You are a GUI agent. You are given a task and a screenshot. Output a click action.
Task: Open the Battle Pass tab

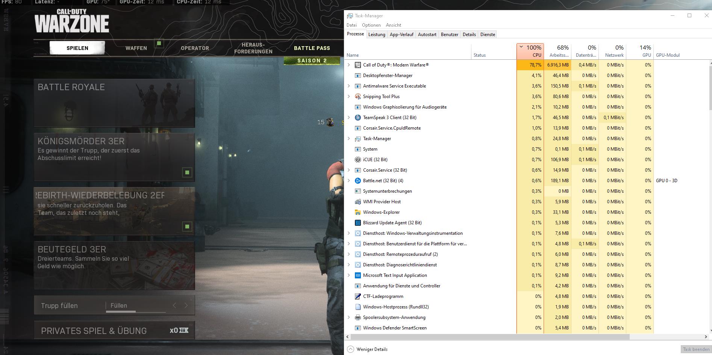point(312,48)
